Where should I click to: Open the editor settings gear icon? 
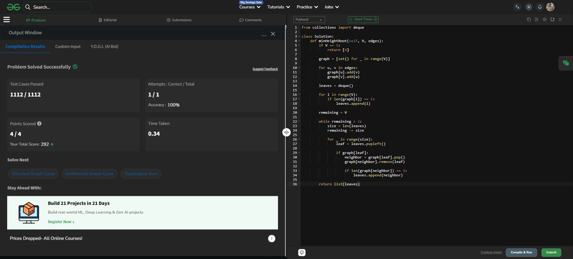coord(545,19)
